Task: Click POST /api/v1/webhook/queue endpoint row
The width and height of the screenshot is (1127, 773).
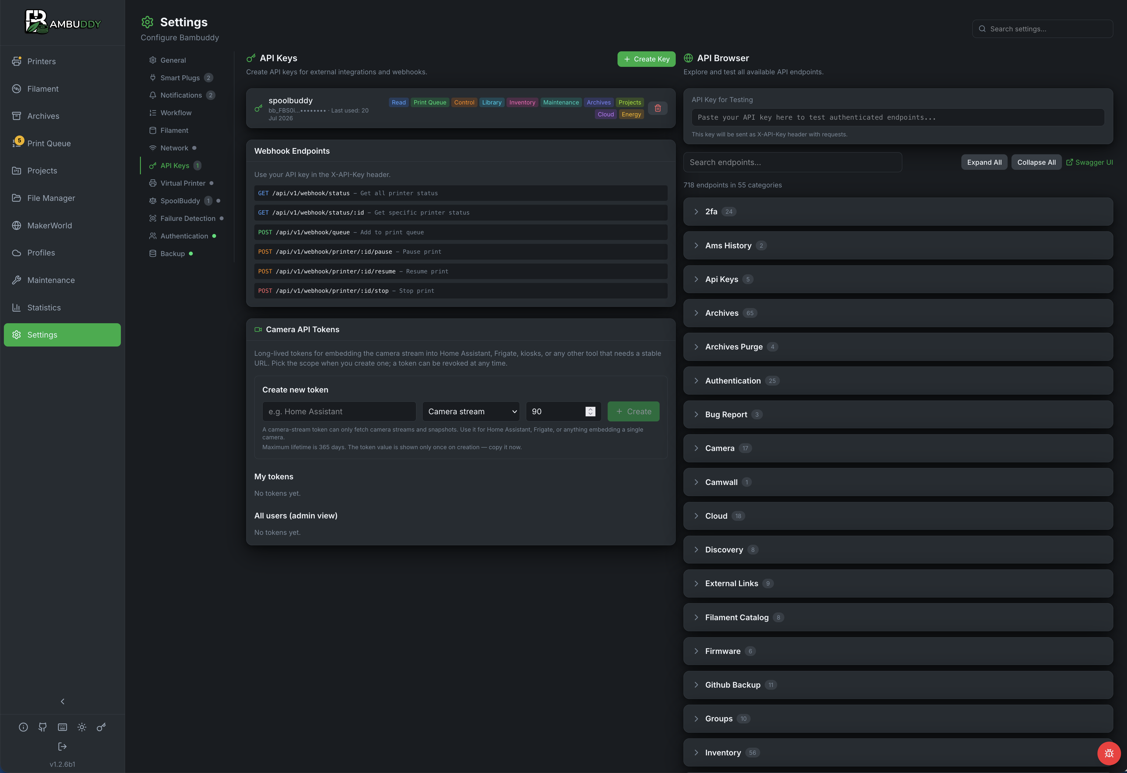Action: [x=461, y=232]
